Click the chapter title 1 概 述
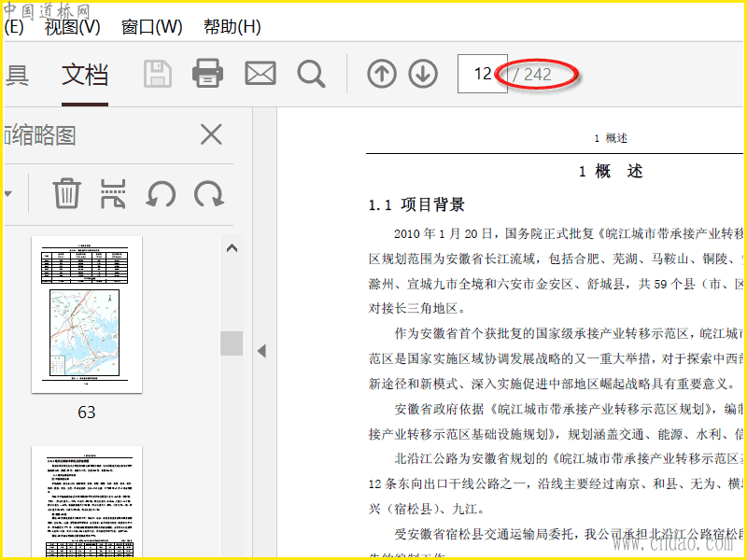The image size is (747, 560). coord(611,172)
